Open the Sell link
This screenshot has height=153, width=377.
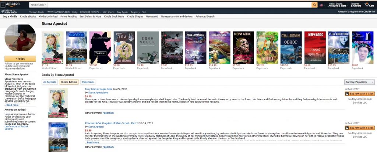coord(144,12)
